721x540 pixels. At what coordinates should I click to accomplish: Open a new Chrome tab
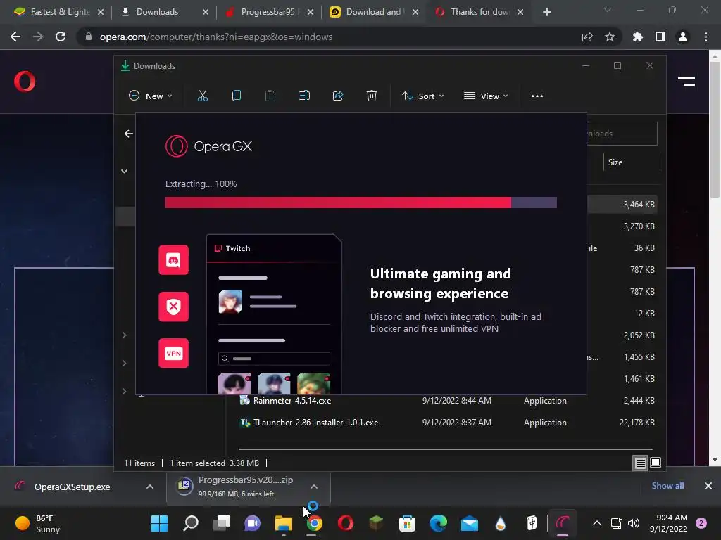(546, 12)
